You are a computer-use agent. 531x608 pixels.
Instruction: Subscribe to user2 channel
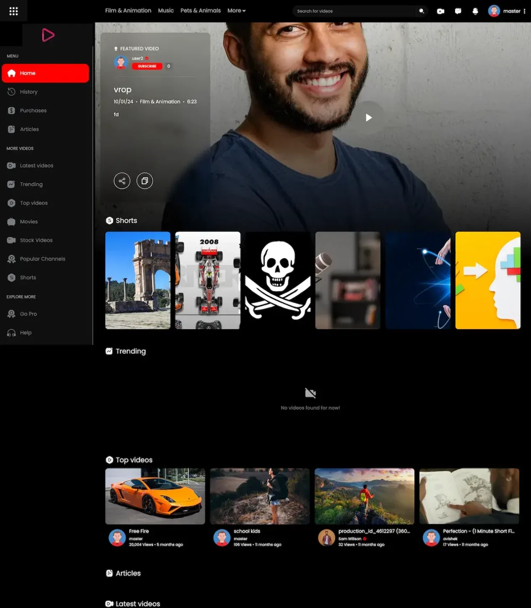147,66
